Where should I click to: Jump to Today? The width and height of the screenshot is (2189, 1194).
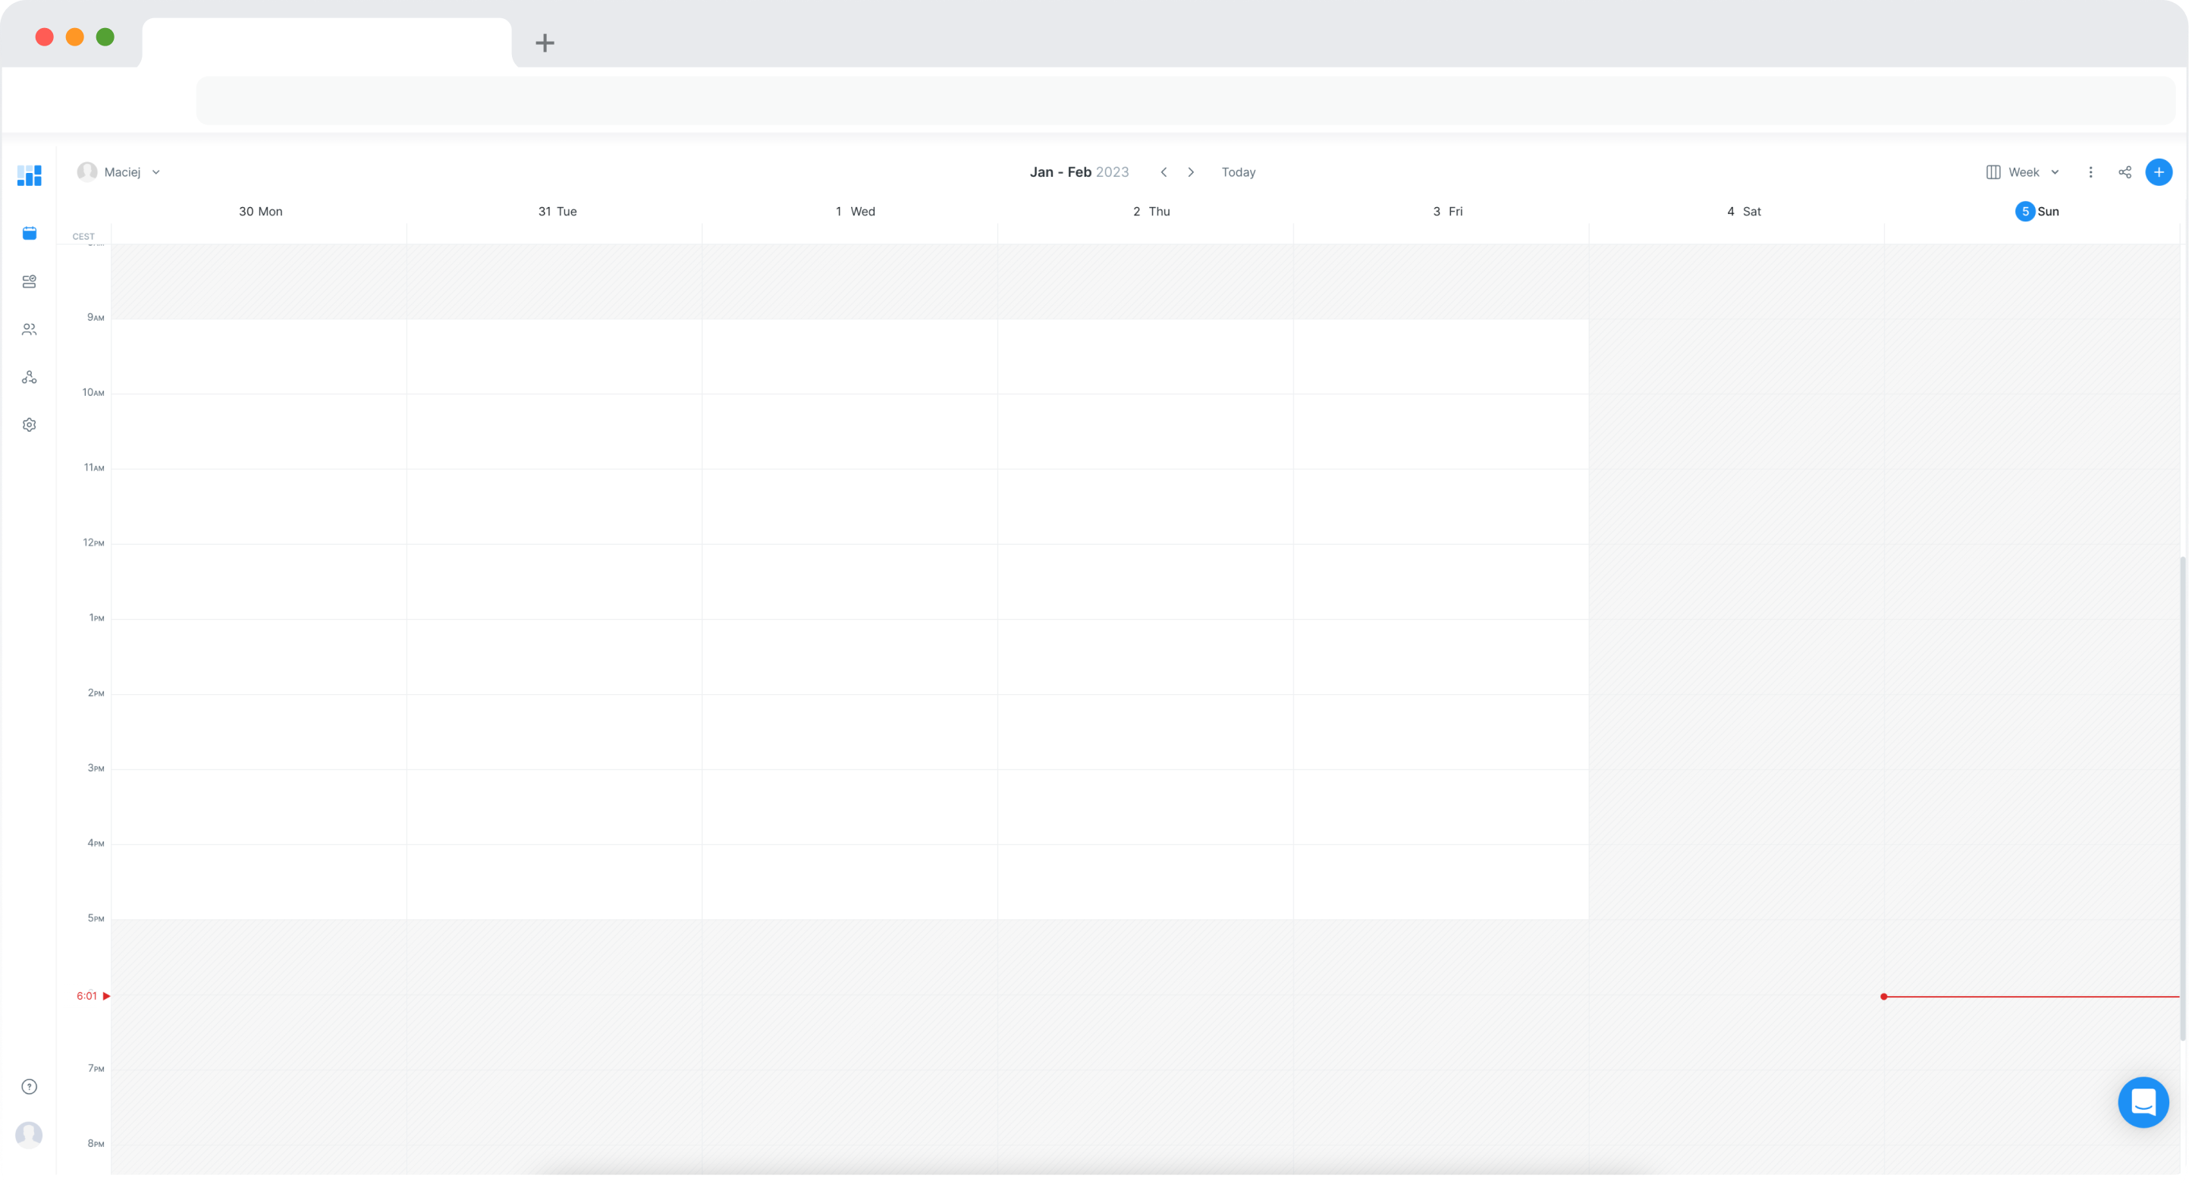(1238, 171)
